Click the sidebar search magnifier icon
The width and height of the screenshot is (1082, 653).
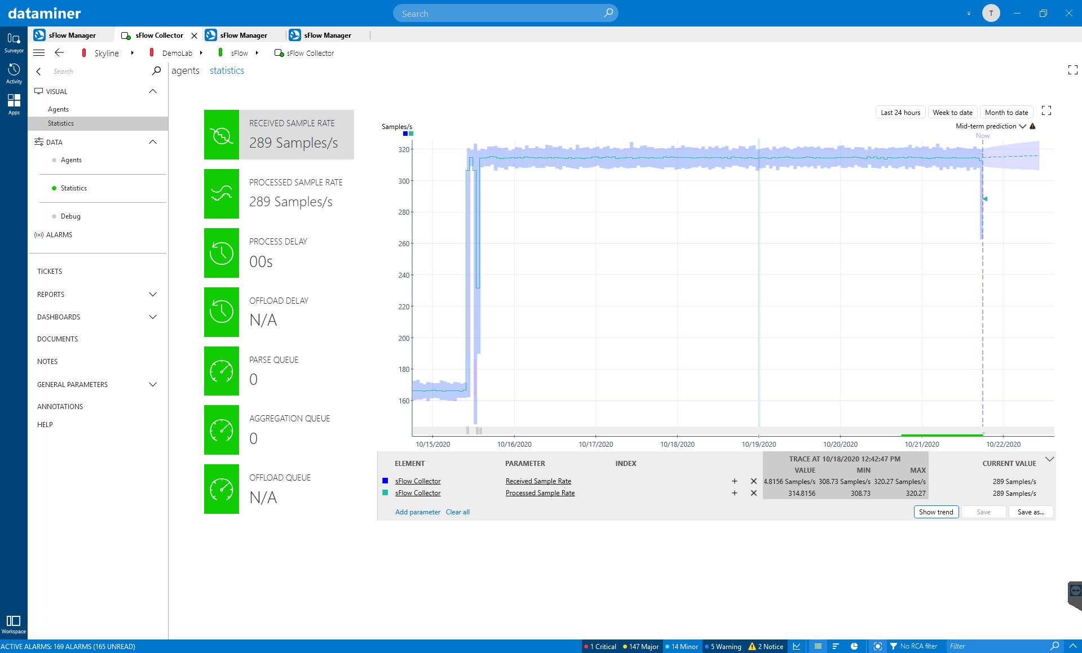click(156, 71)
